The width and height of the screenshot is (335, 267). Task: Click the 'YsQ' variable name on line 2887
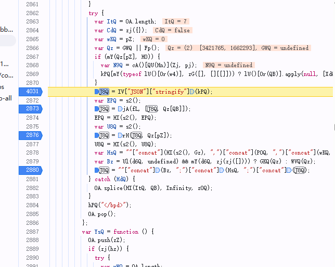click(99, 232)
